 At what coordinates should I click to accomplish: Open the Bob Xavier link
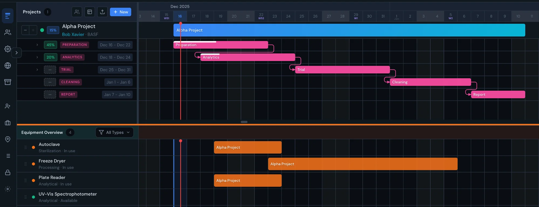[x=73, y=35]
